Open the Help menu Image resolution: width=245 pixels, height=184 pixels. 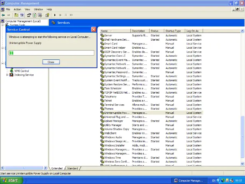click(49, 9)
